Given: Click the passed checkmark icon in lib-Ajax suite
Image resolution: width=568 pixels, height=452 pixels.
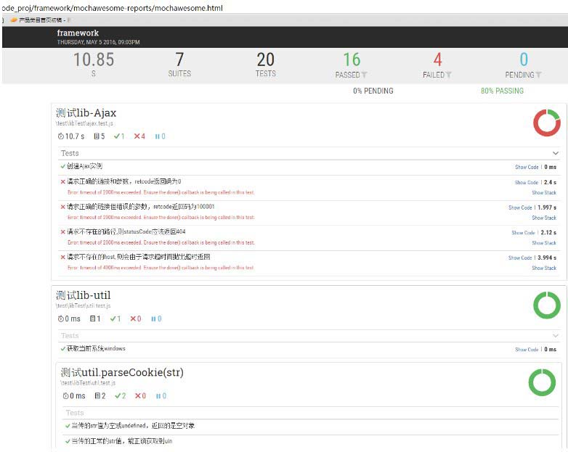Looking at the screenshot, I should 117,136.
